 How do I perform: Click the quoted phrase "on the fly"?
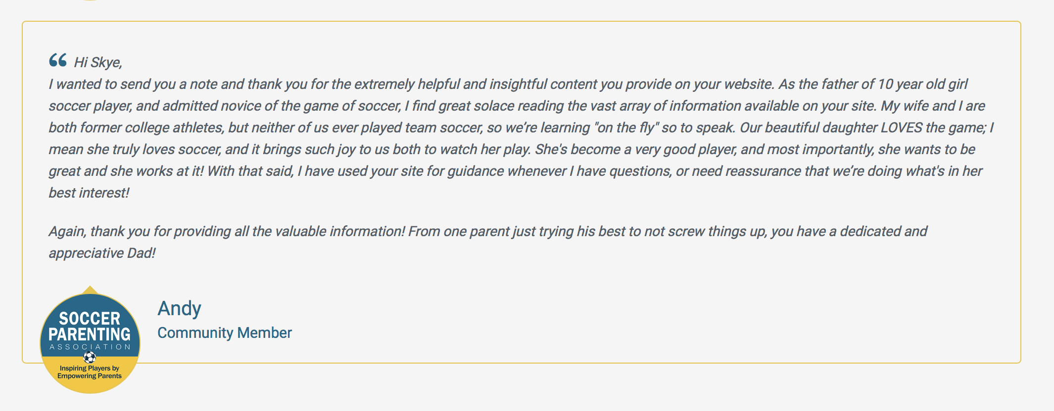(x=626, y=127)
